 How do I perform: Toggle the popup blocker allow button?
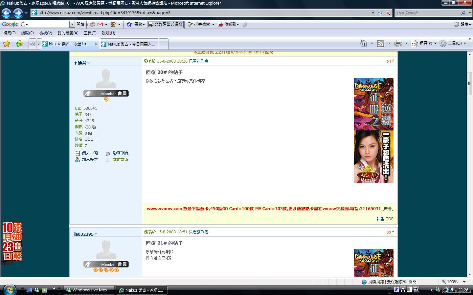[x=165, y=24]
